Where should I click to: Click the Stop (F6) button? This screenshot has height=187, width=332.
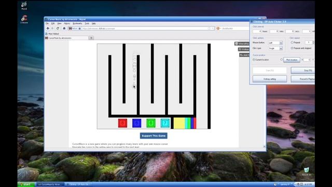pos(303,71)
